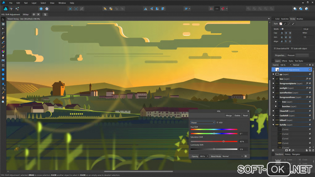Adjust the Hue Shift slider
This screenshot has width=315, height=177.
(x=214, y=134)
